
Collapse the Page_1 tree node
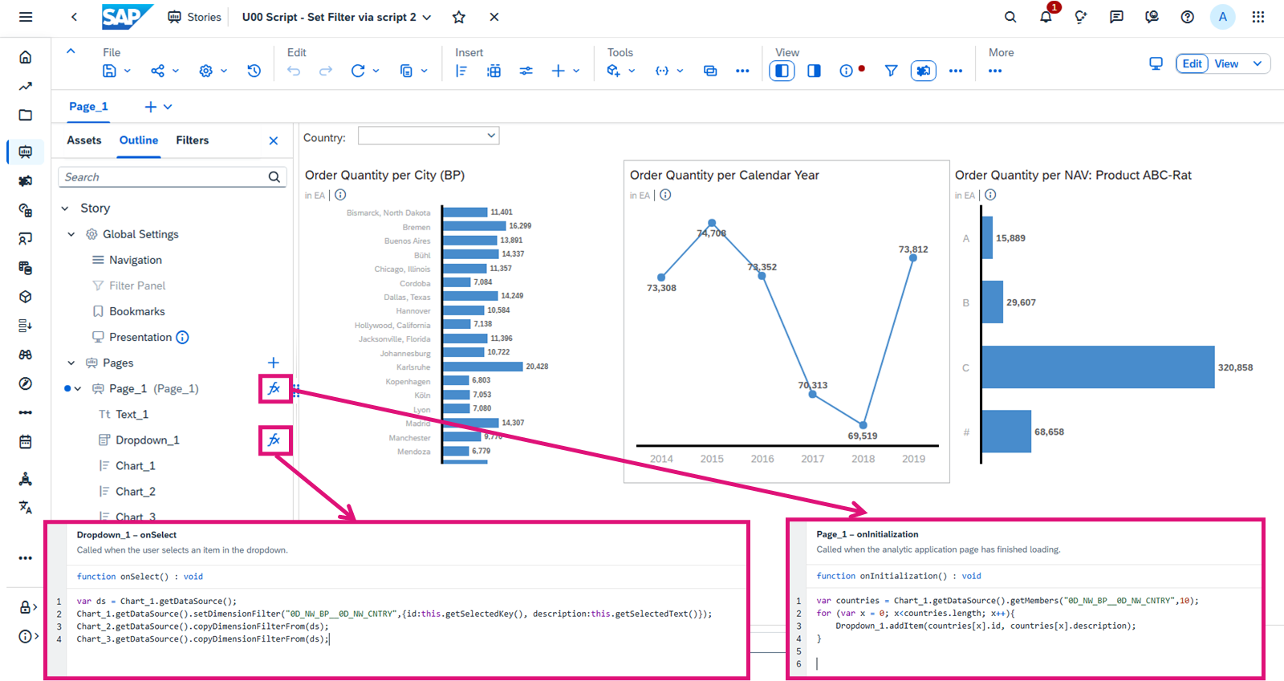coord(78,388)
